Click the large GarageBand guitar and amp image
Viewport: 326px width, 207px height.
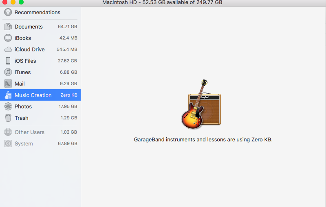(x=201, y=104)
